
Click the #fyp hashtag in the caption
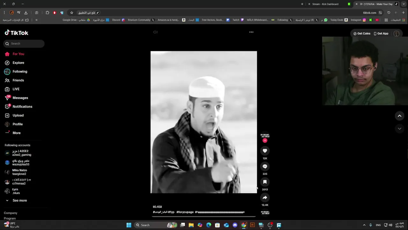[171, 212]
